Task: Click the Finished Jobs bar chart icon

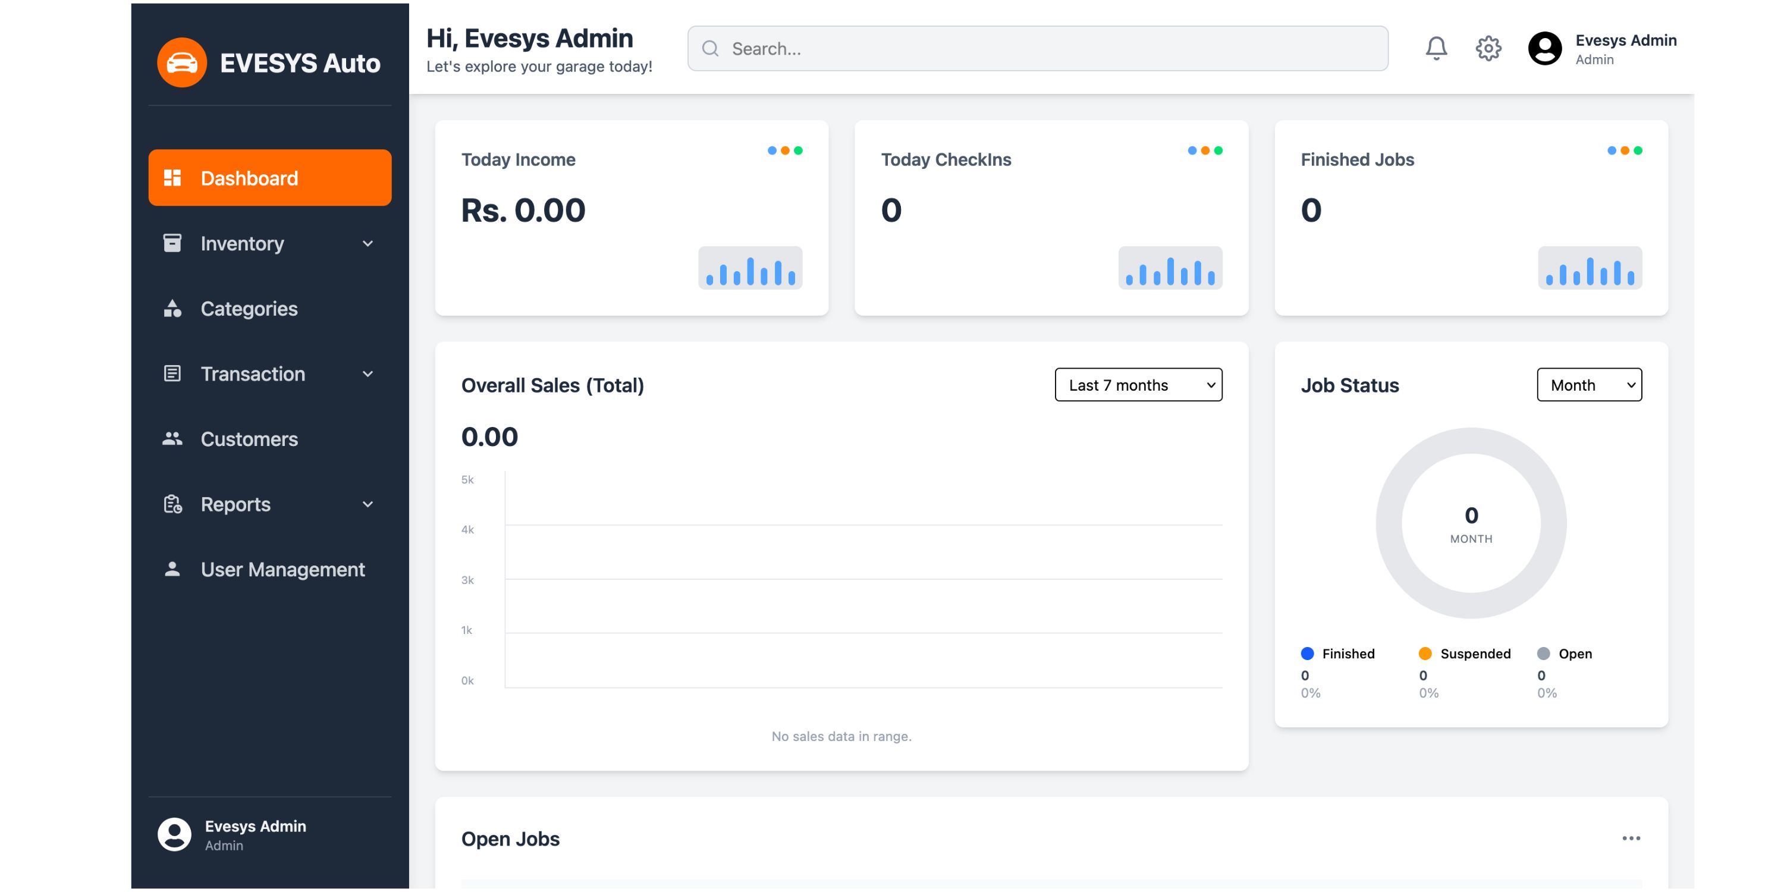Action: 1590,268
